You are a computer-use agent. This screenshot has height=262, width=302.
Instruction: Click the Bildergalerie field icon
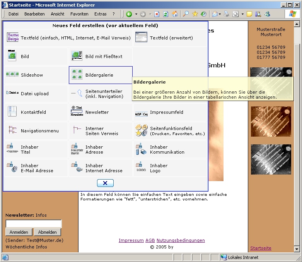(x=77, y=75)
